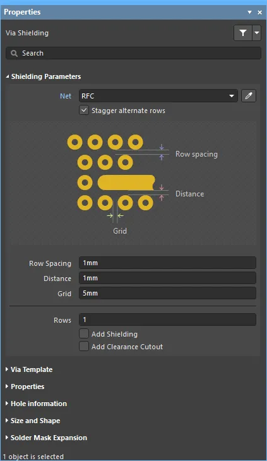The image size is (267, 461).
Task: Close the Properties panel
Action: pyautogui.click(x=259, y=13)
